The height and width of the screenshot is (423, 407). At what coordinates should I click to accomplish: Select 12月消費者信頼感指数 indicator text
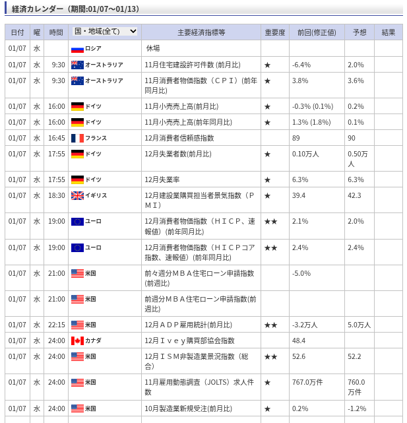(x=179, y=138)
